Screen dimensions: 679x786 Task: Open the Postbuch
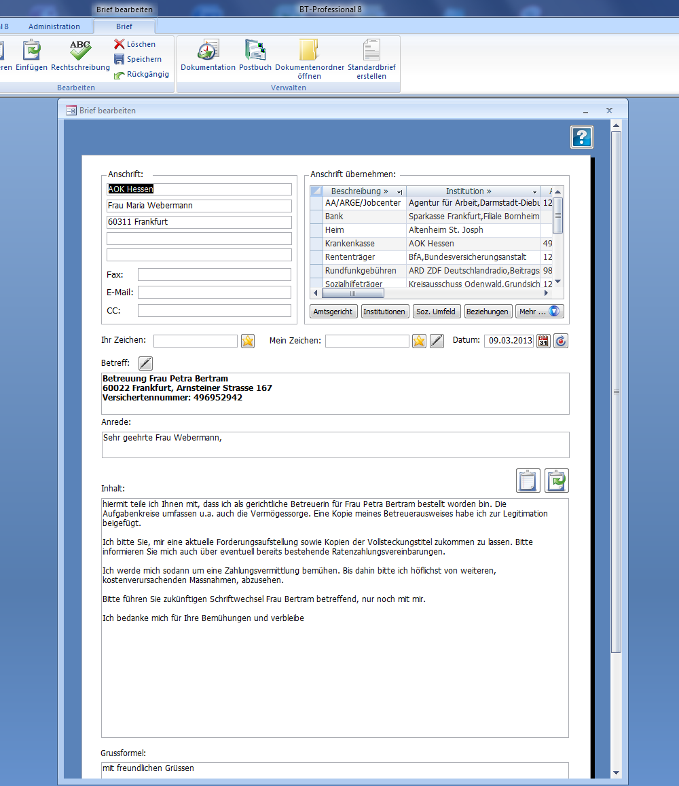(x=255, y=55)
